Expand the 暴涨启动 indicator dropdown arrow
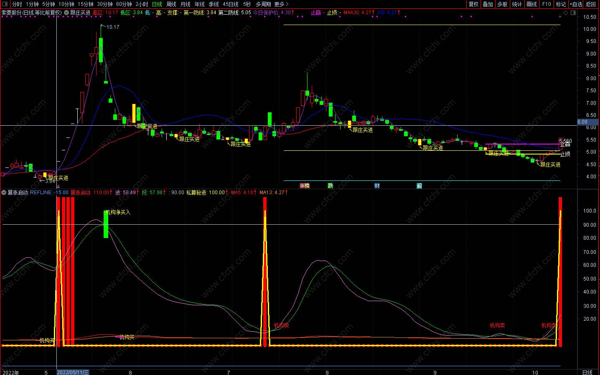The image size is (600, 375). (4, 193)
